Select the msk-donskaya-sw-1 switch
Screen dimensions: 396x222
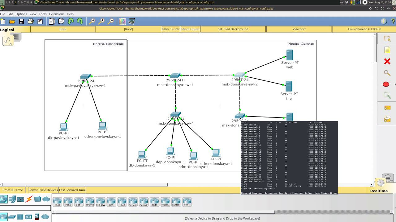pyautogui.click(x=175, y=76)
